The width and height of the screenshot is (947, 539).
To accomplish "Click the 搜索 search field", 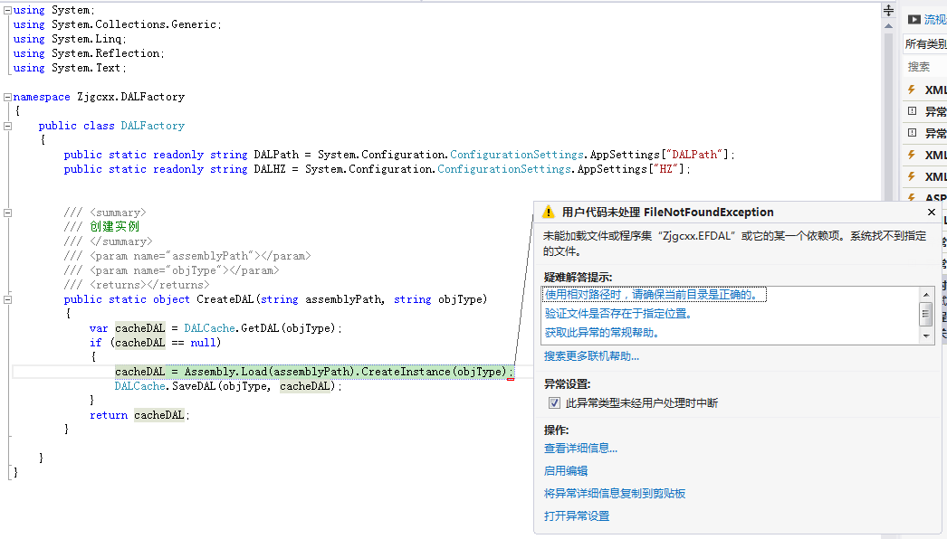I will pyautogui.click(x=924, y=66).
